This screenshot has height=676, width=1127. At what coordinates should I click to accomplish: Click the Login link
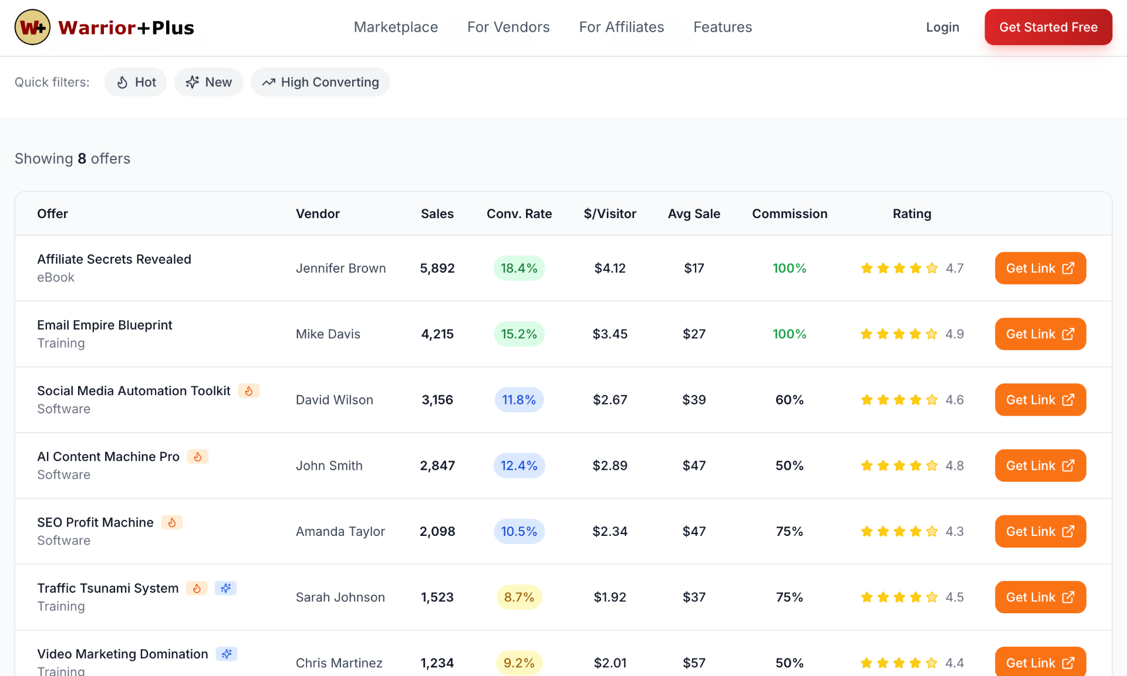click(942, 27)
